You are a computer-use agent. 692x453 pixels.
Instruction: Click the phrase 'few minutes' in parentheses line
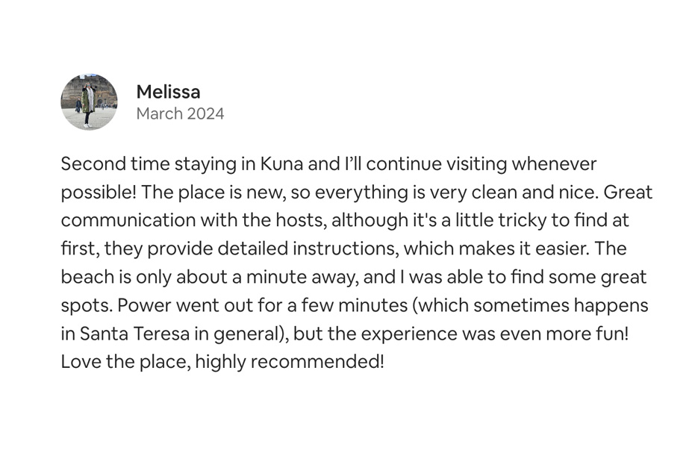coord(355,305)
